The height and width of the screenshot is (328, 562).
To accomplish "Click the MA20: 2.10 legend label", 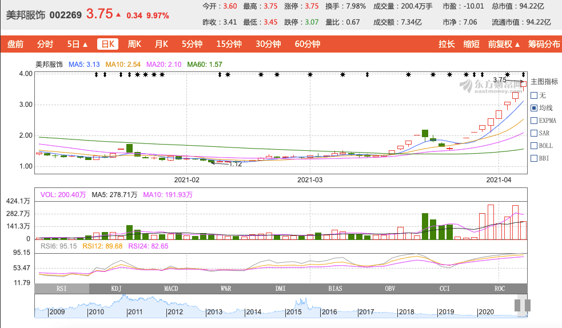I will pos(164,65).
